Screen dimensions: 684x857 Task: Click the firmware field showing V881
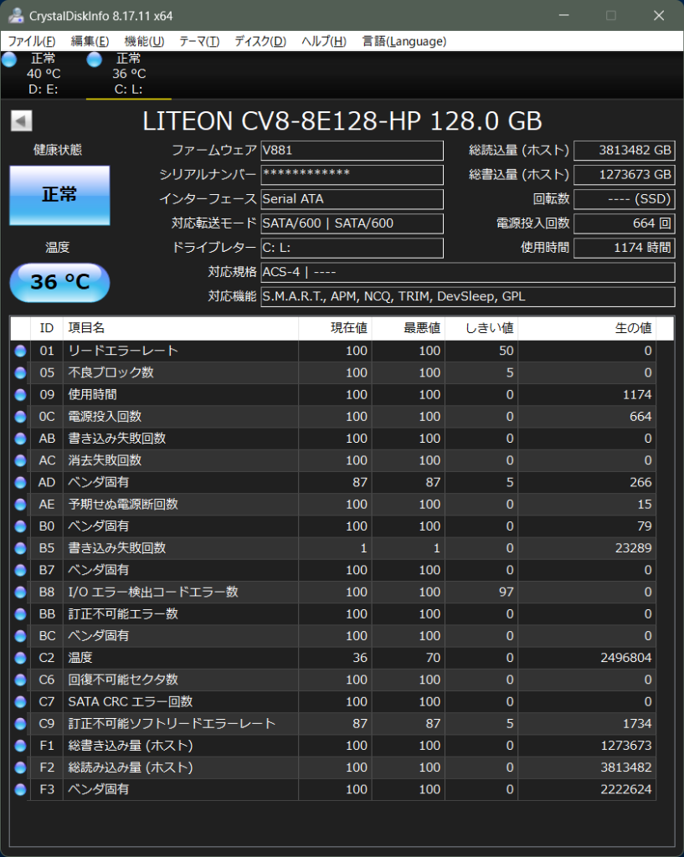point(352,151)
